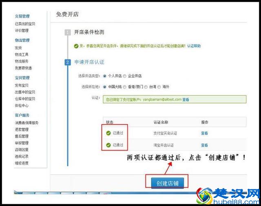Click 查看 for 淘宝开店认证 row
The width and height of the screenshot is (261, 206).
click(204, 145)
